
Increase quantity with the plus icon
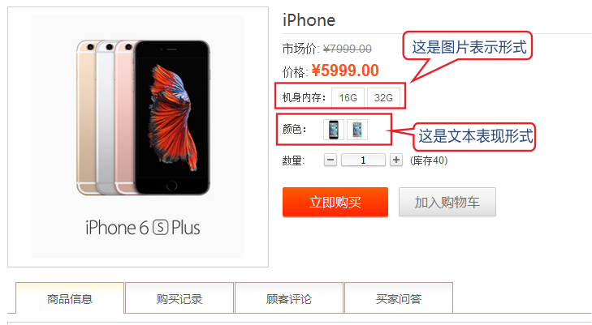(x=396, y=160)
